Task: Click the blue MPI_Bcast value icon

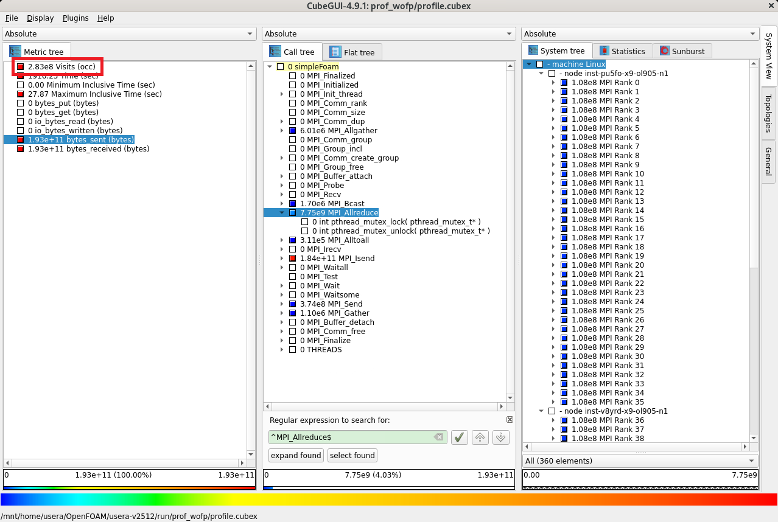Action: coord(293,204)
